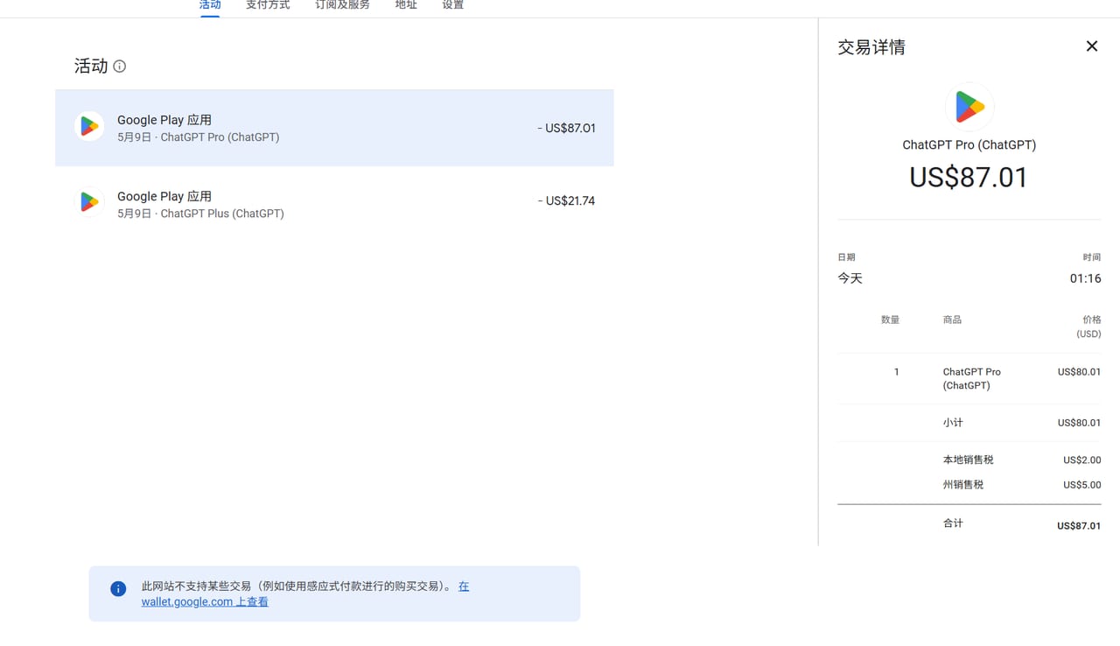Screen dimensions: 1120x646
Task: Click the 5月9日 · ChatGPT Plus (ChatGPT) subtitle
Action: pos(200,214)
